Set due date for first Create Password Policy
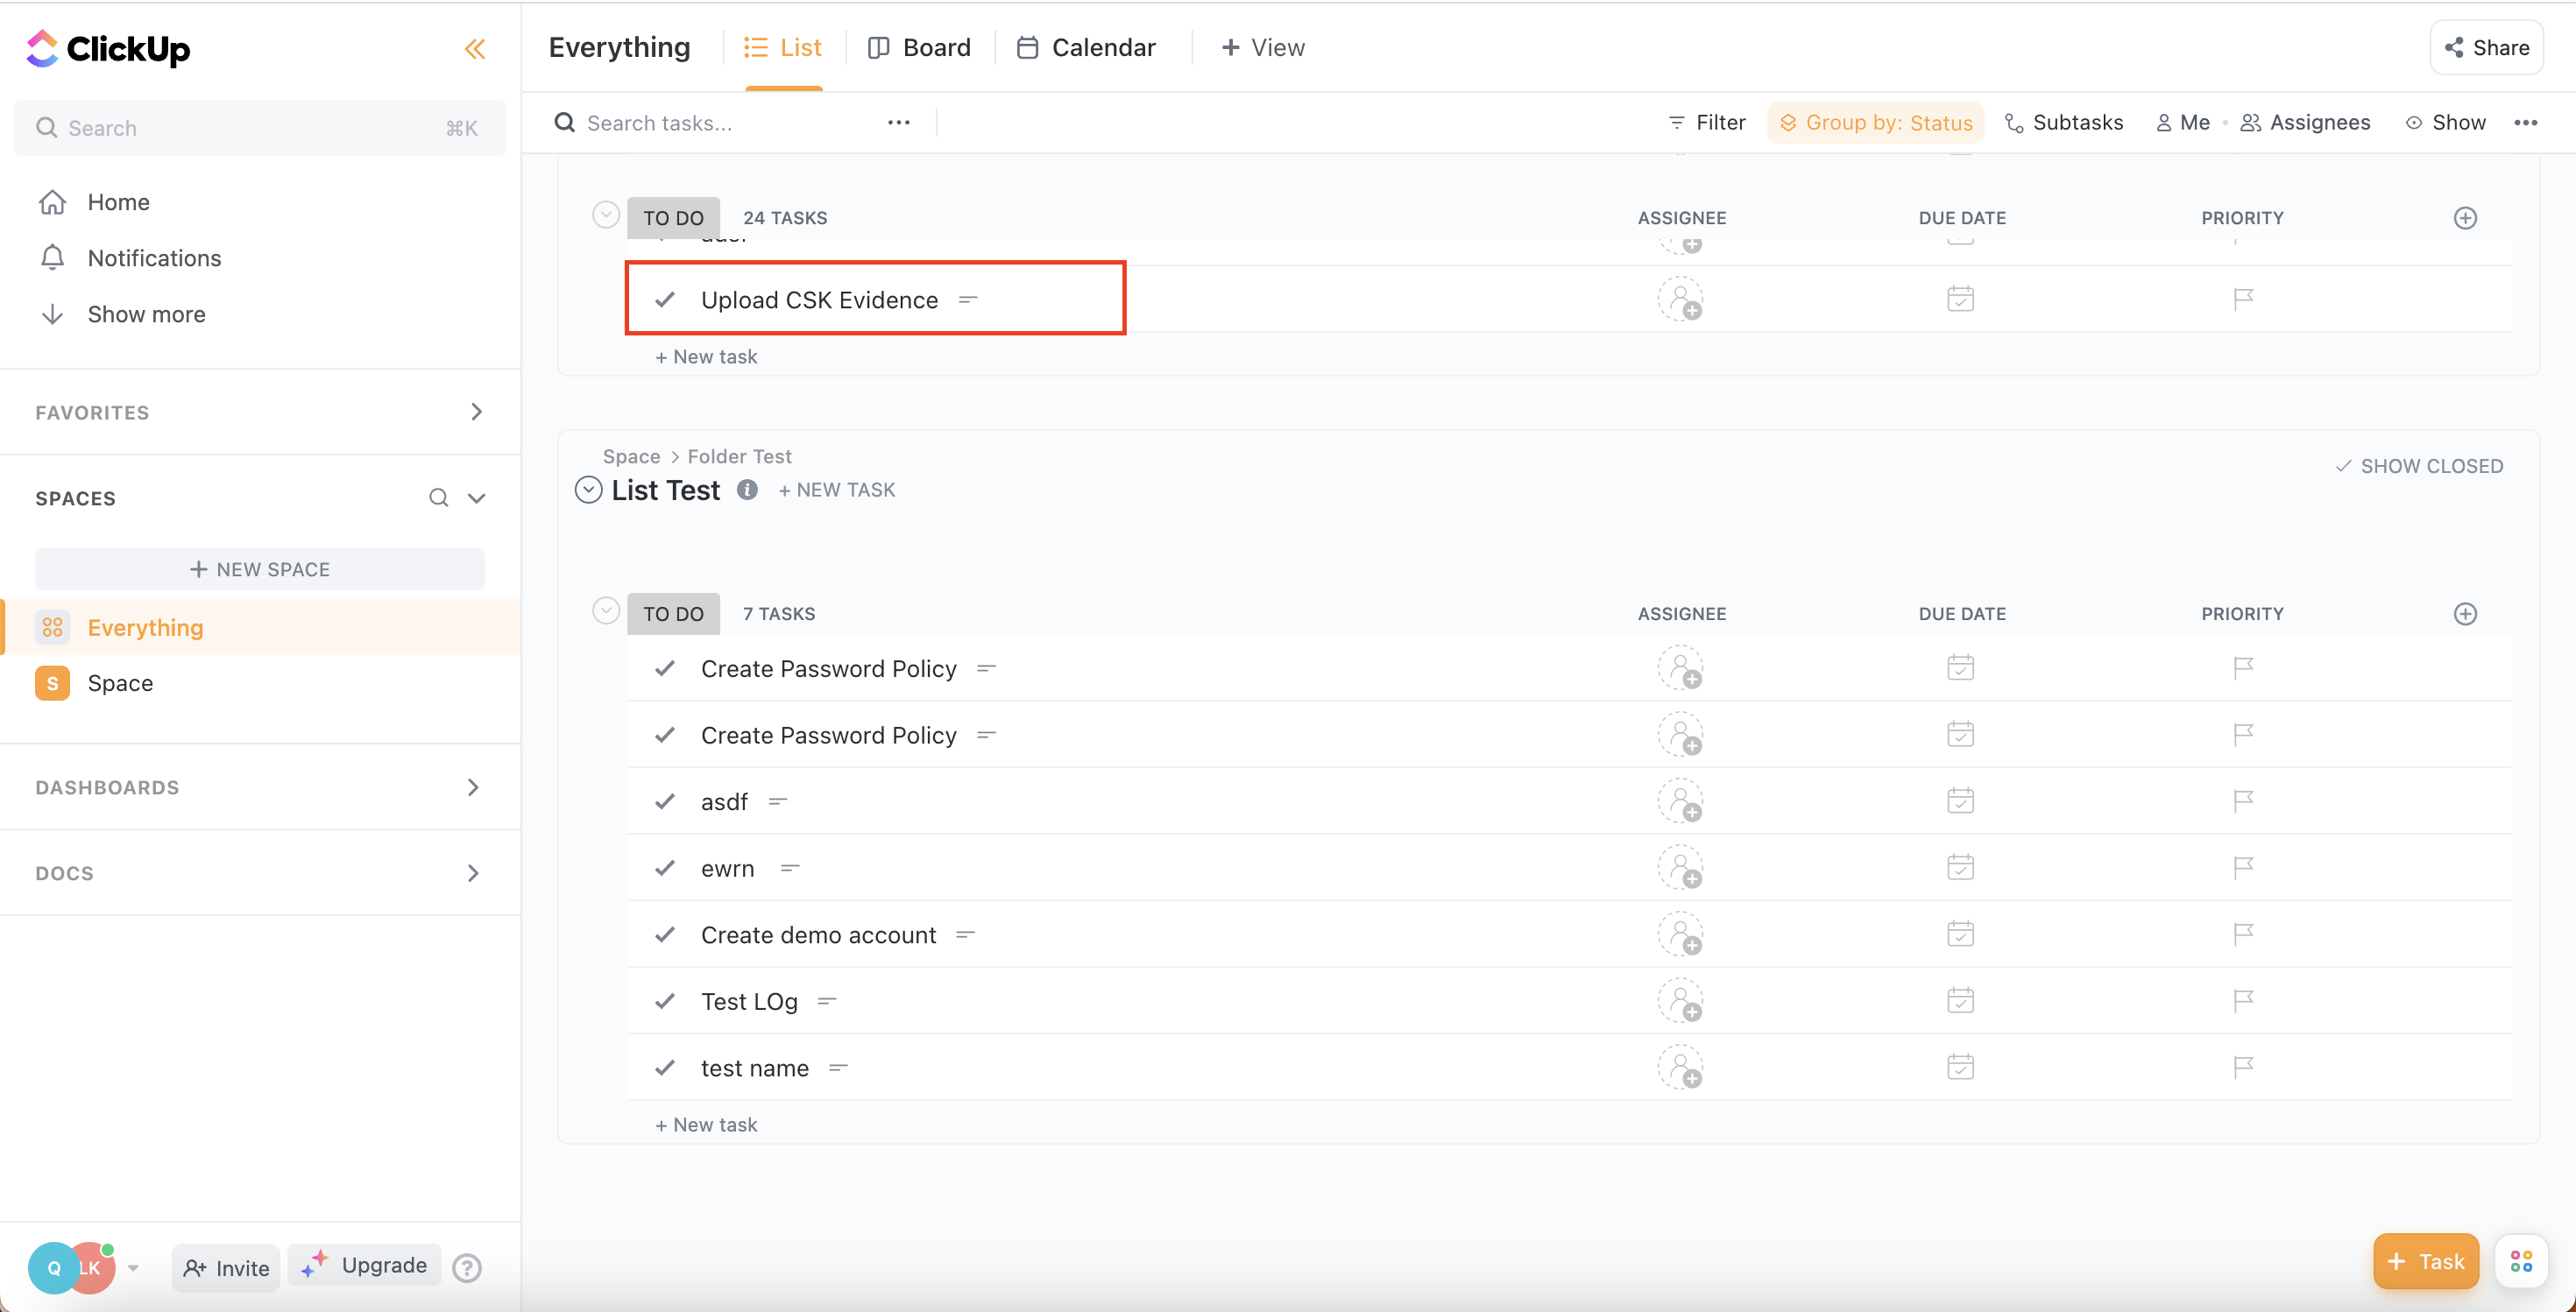 click(1960, 667)
